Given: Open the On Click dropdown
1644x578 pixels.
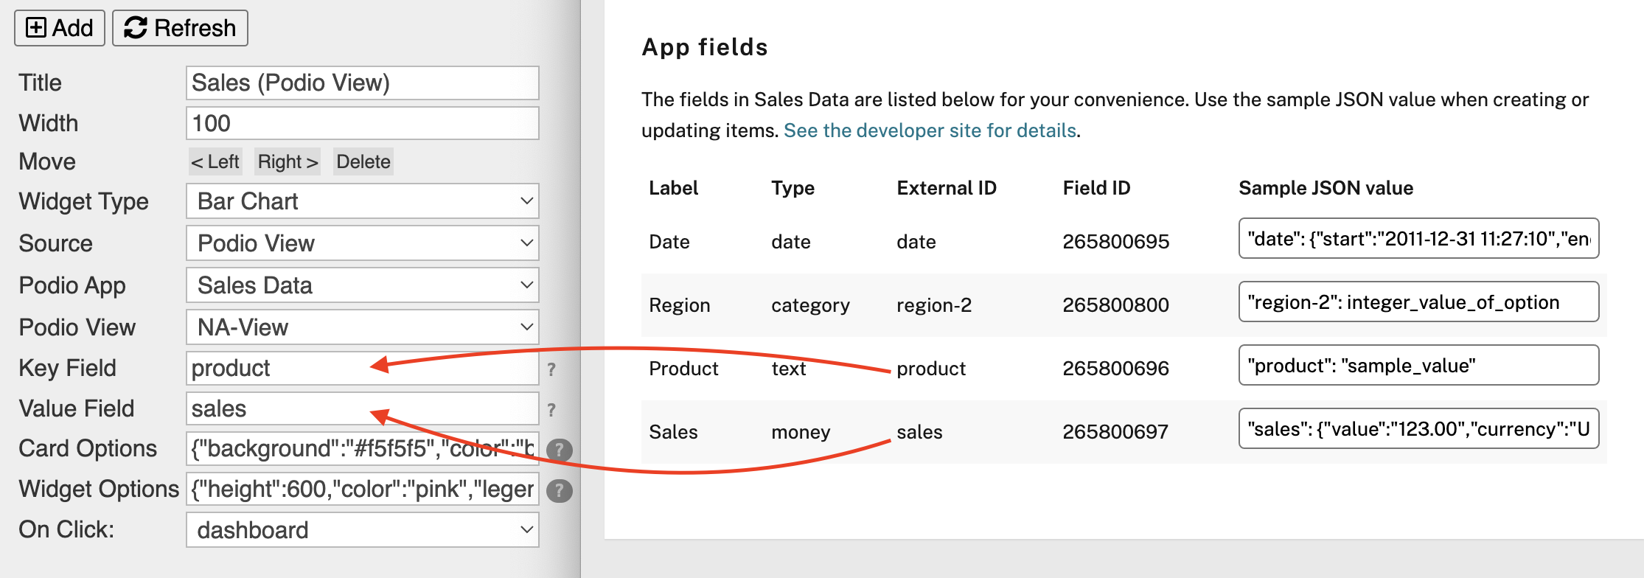Looking at the screenshot, I should [362, 530].
